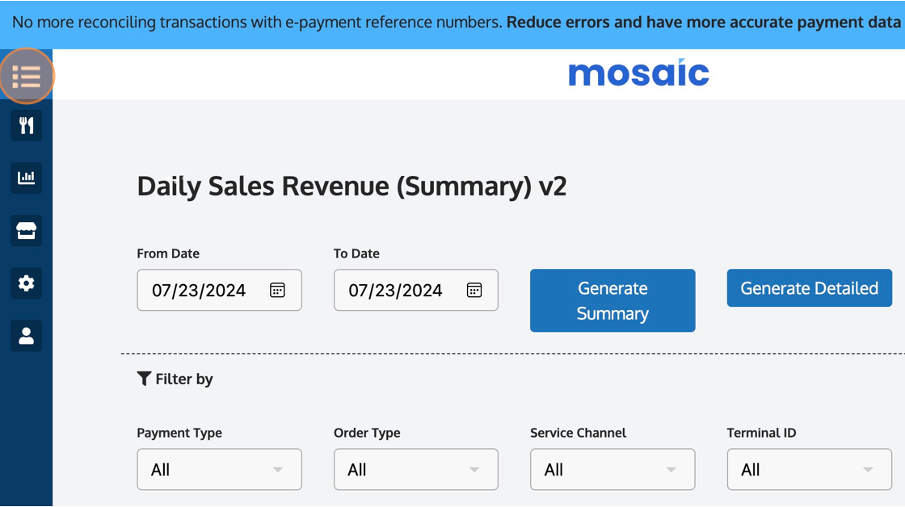
Task: Click the store outlet sidebar icon
Action: [x=27, y=231]
